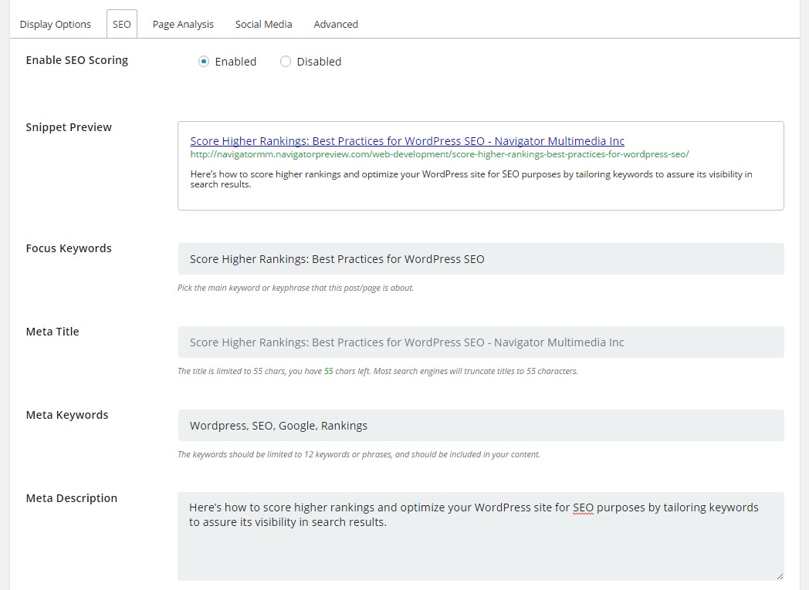Click the Meta Title field label

52,332
